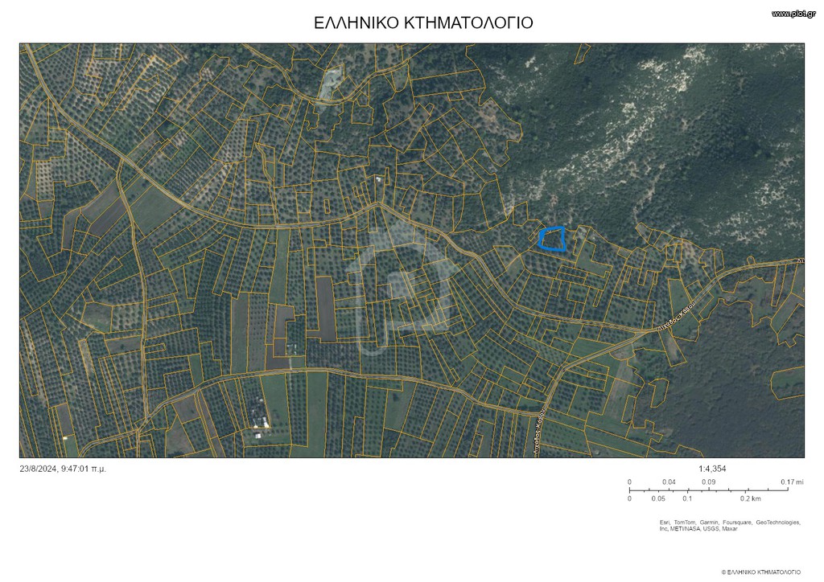
Task: Click the ΕΛΛΗΝΙΚΟ ΚΤΗΜΑΤΟΛΟΓΙΟ page title
Action: point(423,23)
